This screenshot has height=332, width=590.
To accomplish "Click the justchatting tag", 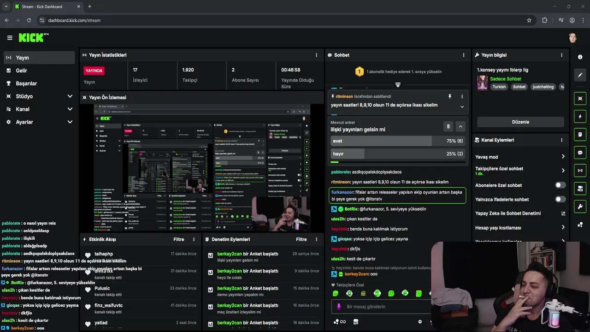I will [543, 87].
